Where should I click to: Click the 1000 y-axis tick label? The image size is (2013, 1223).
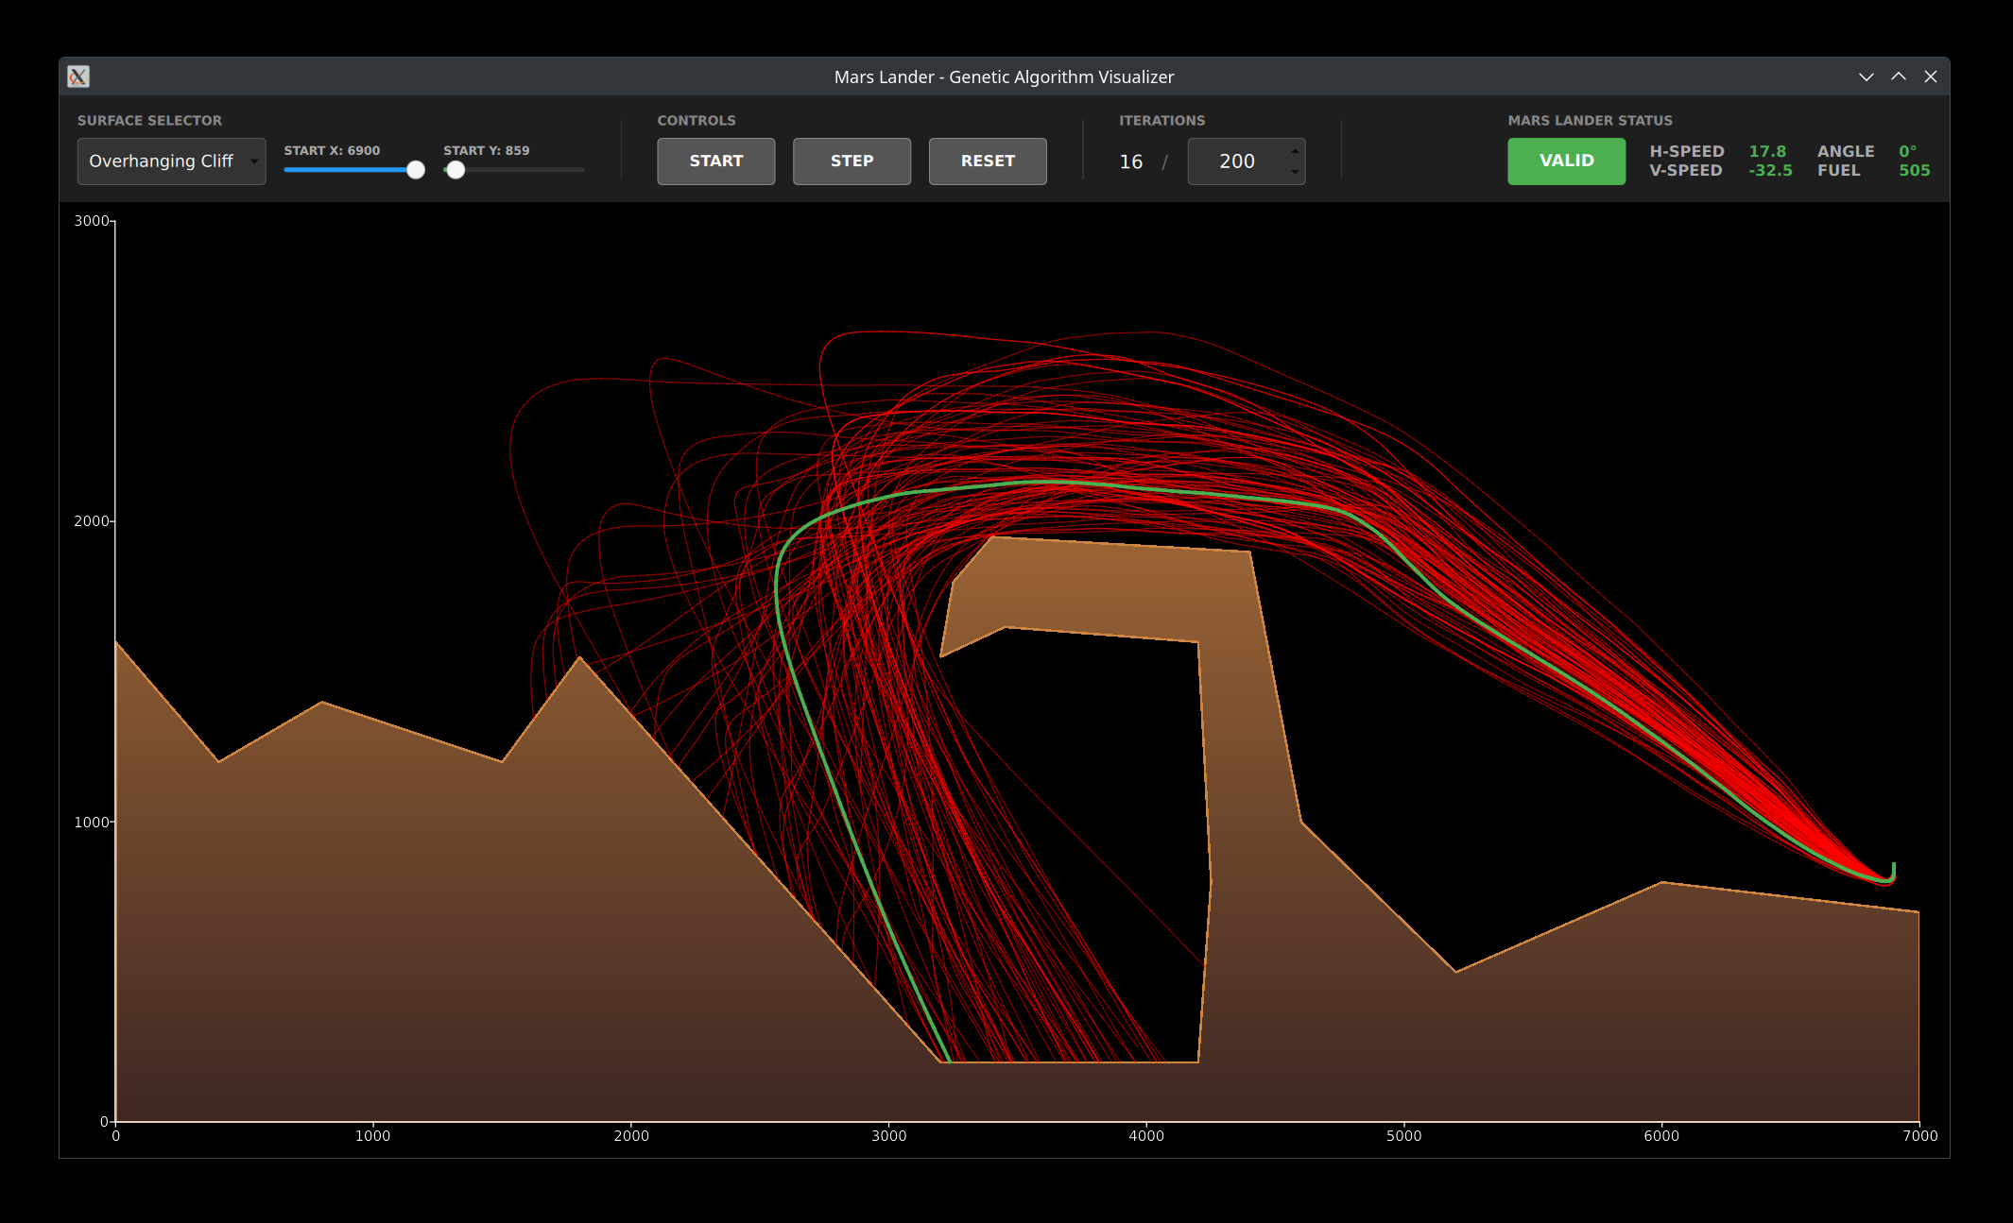click(91, 823)
